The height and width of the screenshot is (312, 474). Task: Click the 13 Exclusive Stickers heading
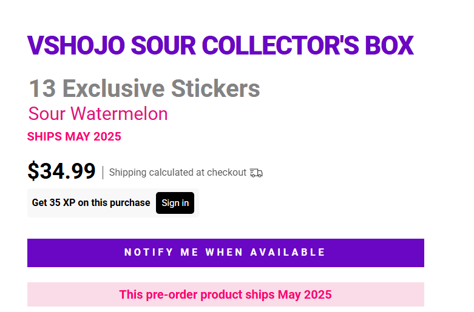[144, 88]
